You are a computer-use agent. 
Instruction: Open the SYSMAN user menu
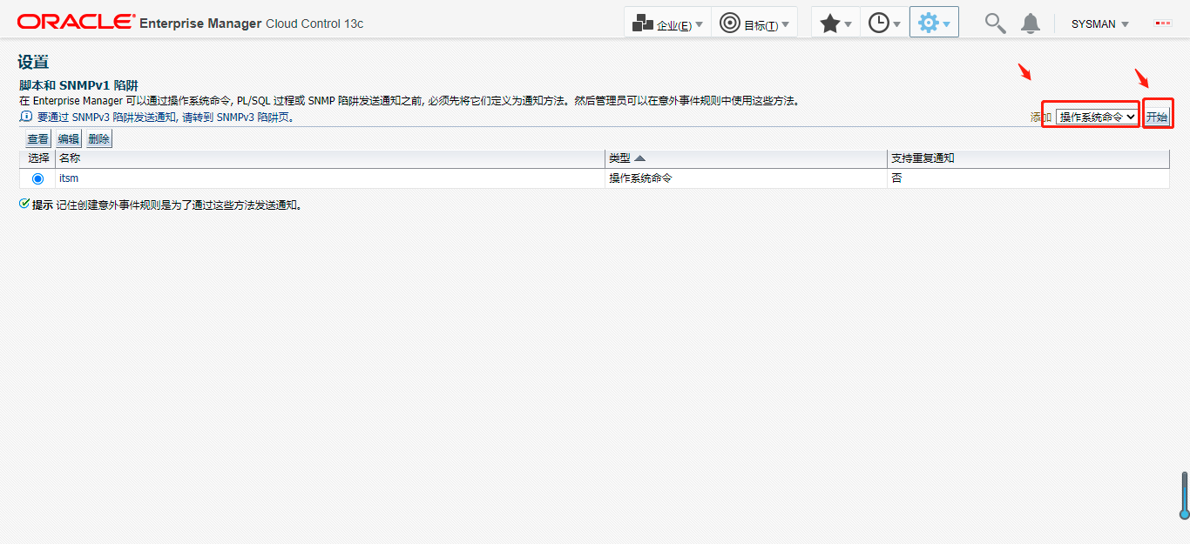(1100, 24)
